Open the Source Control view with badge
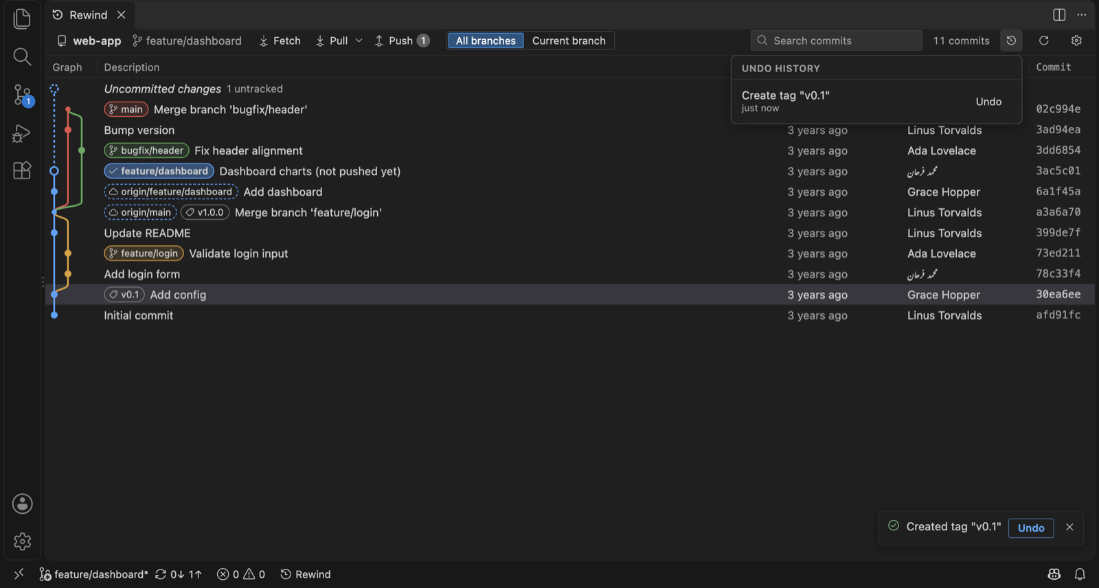Viewport: 1099px width, 588px height. click(22, 95)
